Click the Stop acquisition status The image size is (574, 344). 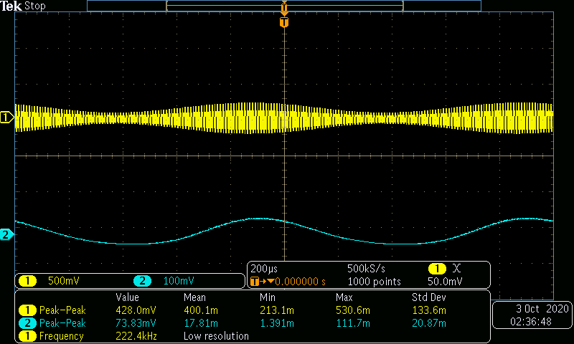point(34,6)
